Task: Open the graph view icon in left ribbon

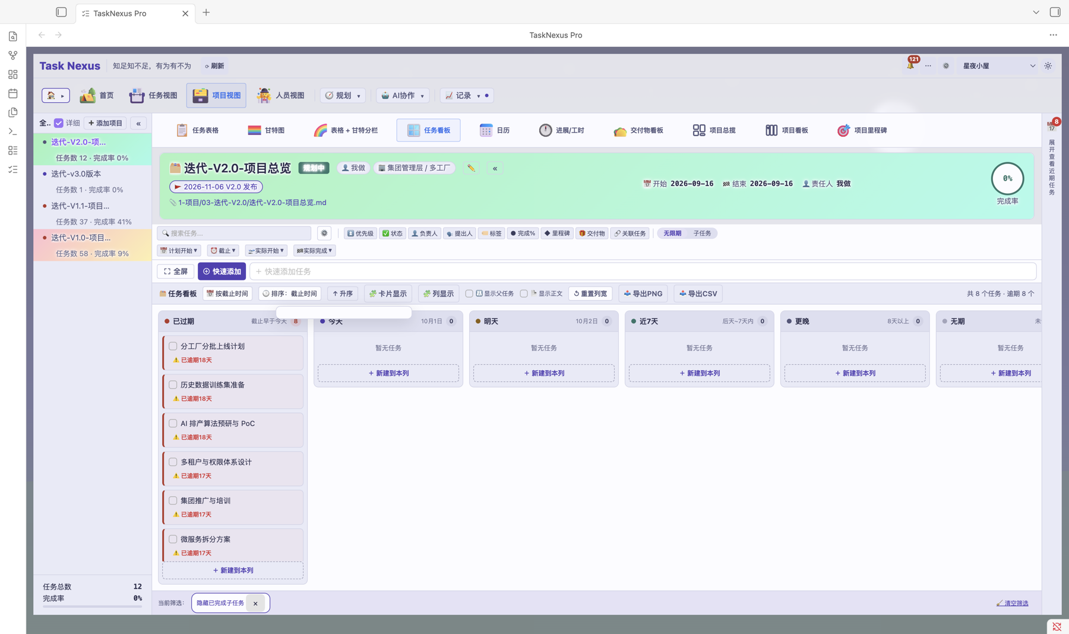Action: click(x=13, y=55)
